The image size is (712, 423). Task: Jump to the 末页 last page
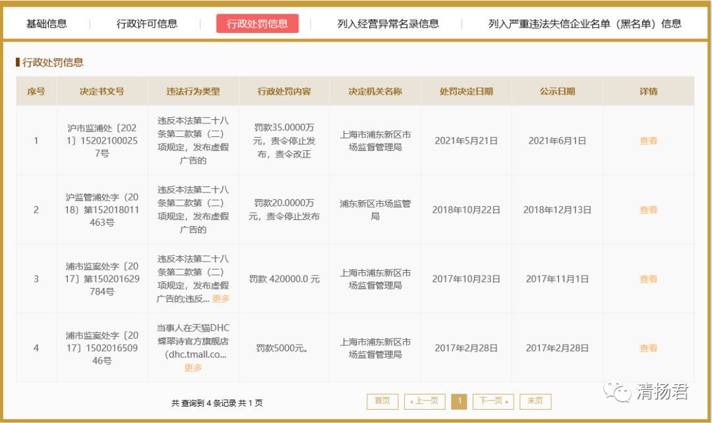pos(535,401)
